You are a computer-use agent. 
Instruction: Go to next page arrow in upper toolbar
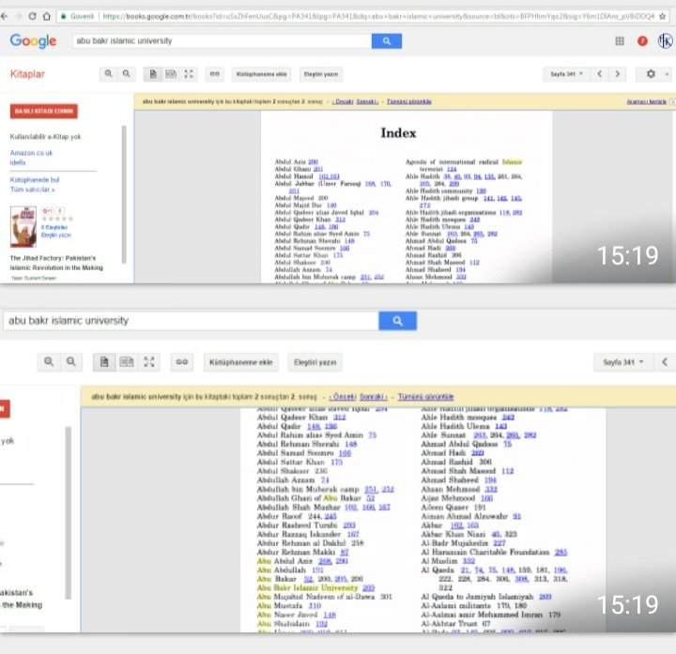[x=618, y=74]
